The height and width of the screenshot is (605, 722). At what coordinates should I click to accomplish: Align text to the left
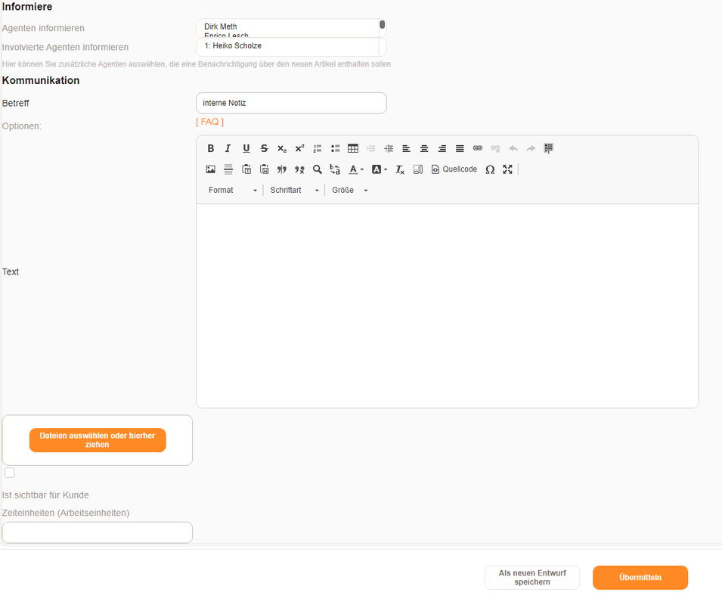406,148
